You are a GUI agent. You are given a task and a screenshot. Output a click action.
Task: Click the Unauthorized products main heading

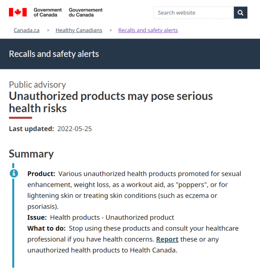(111, 102)
